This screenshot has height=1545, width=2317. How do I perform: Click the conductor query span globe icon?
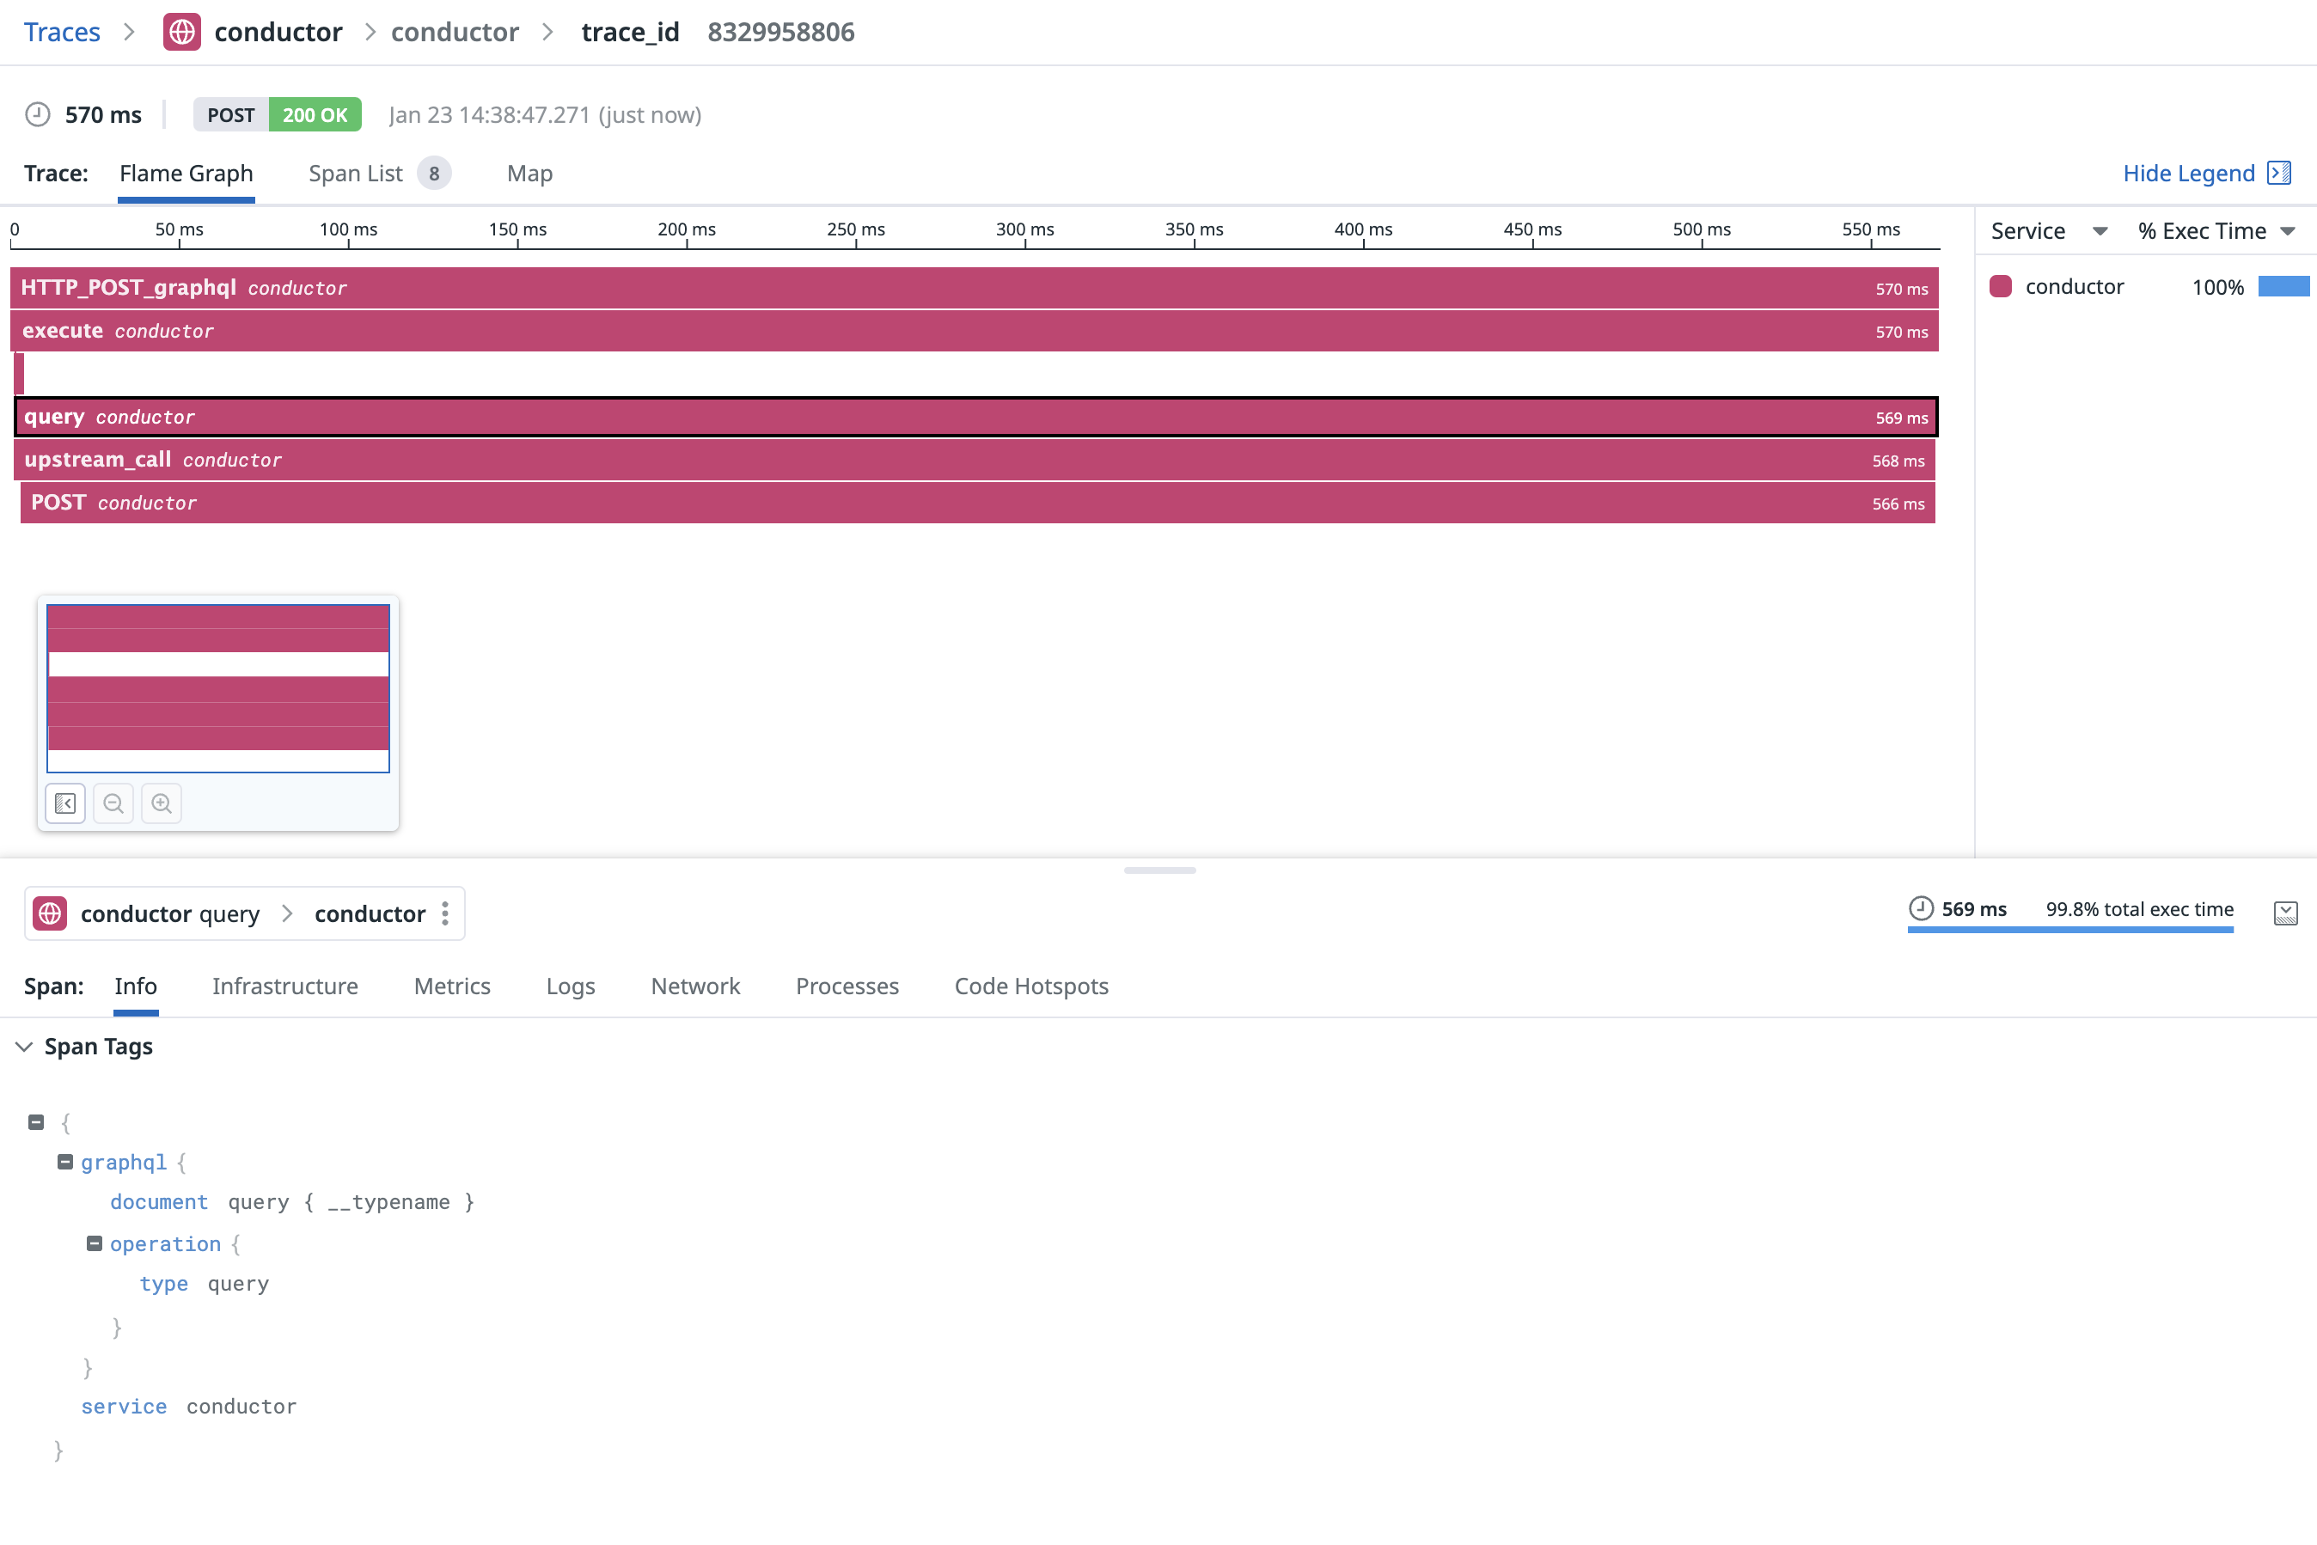tap(50, 913)
